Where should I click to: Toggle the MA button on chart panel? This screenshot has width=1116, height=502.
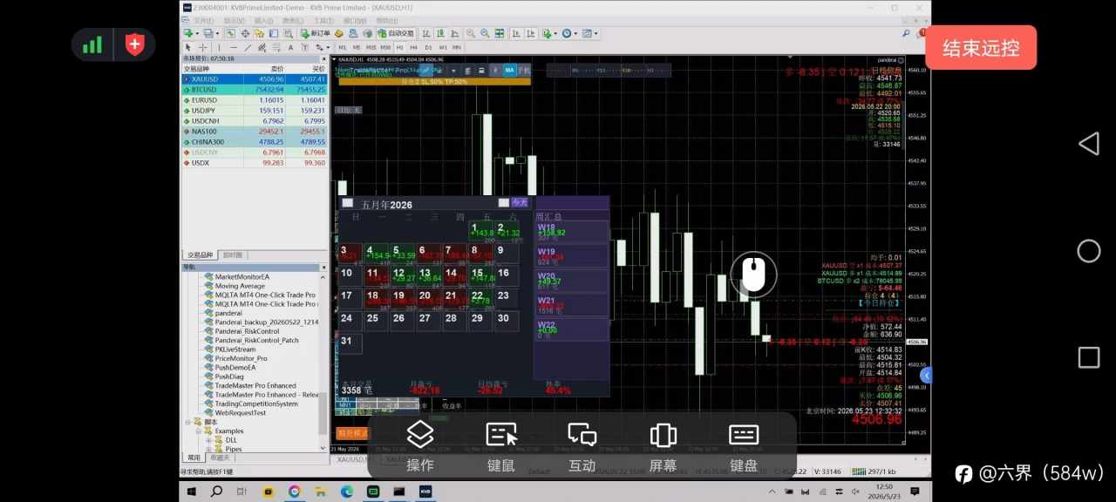tap(508, 70)
